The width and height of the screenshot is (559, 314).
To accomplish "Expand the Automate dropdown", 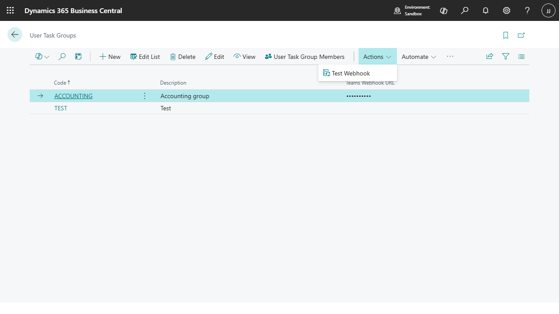I will tap(418, 56).
